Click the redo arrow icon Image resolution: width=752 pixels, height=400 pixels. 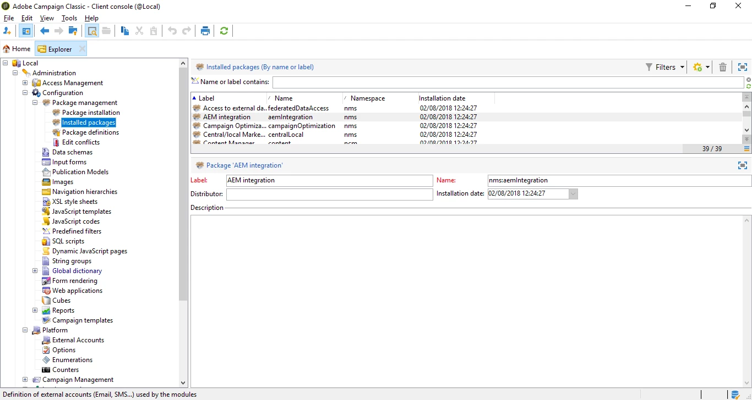pyautogui.click(x=187, y=31)
